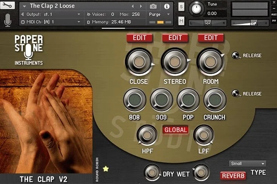Toggle the REVERB button
This screenshot has width=277, height=184.
[x=233, y=176]
